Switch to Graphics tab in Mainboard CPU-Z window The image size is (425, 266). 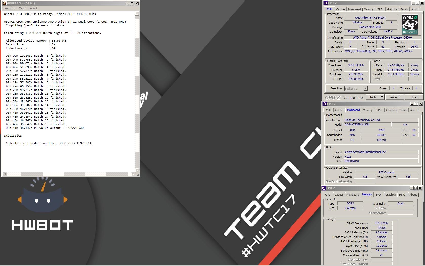(391, 110)
